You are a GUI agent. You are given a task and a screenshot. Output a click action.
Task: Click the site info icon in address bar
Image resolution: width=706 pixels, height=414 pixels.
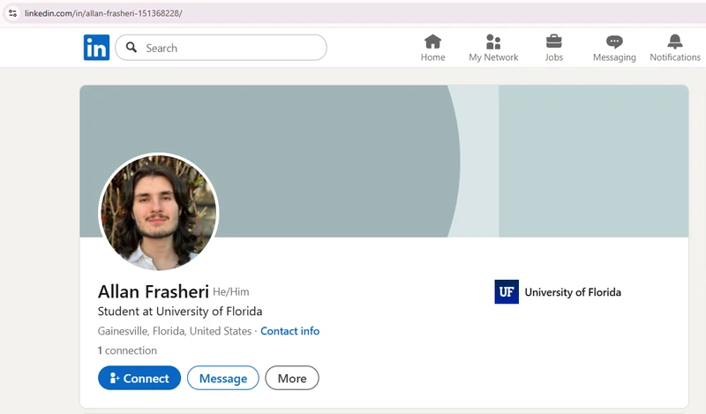click(12, 13)
